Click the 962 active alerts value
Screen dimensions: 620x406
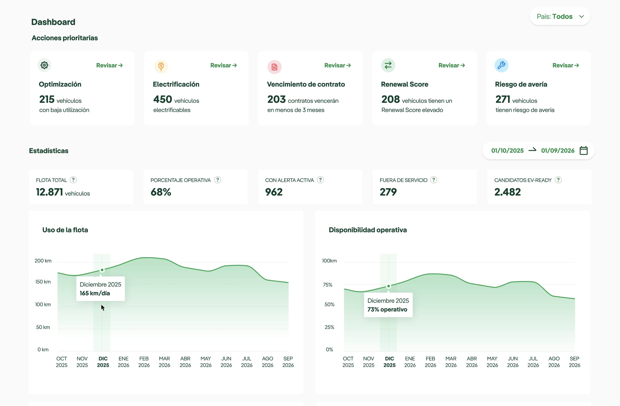(x=274, y=192)
